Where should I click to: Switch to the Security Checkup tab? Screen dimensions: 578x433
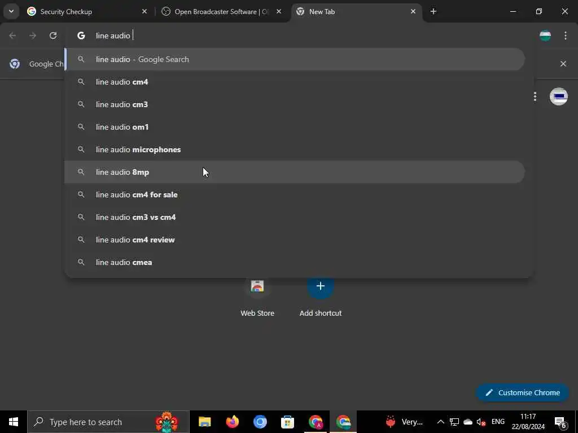(x=87, y=12)
